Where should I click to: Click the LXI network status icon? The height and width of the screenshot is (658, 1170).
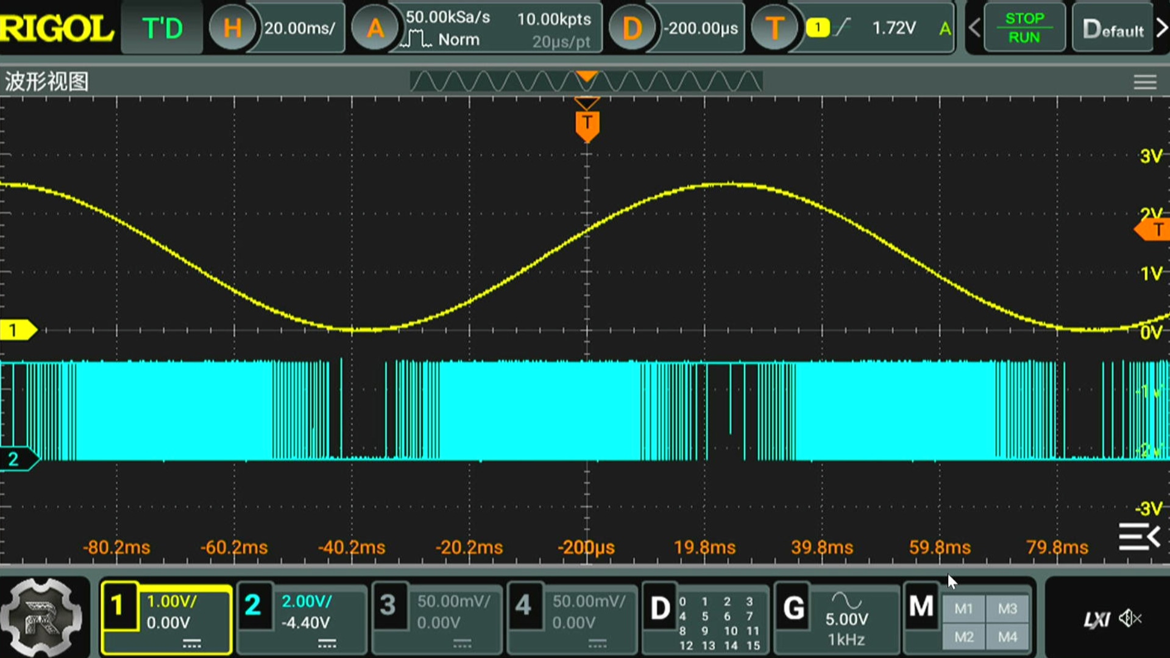(1096, 620)
